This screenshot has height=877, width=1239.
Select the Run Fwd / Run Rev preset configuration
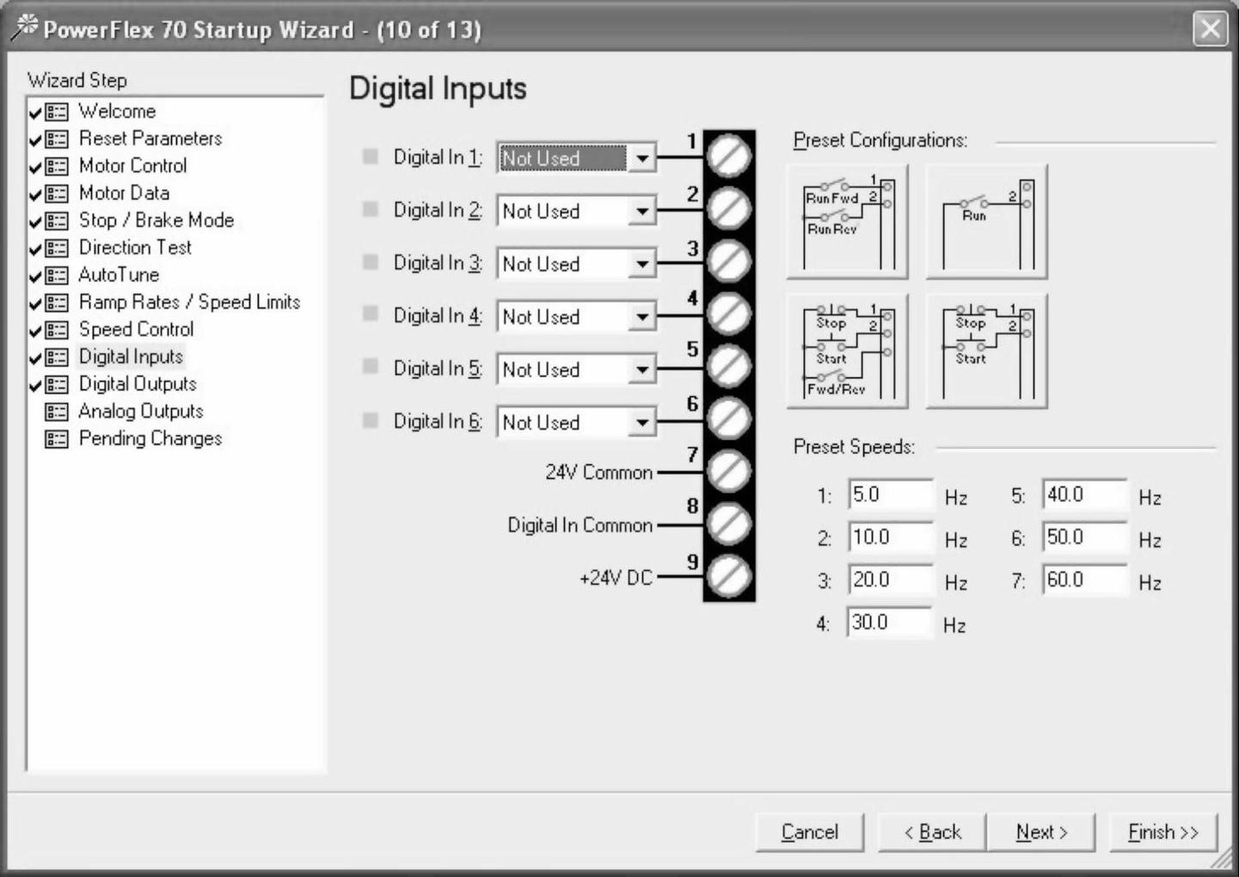[x=848, y=221]
